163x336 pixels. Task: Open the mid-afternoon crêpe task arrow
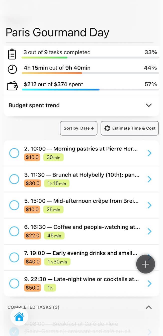(149, 205)
